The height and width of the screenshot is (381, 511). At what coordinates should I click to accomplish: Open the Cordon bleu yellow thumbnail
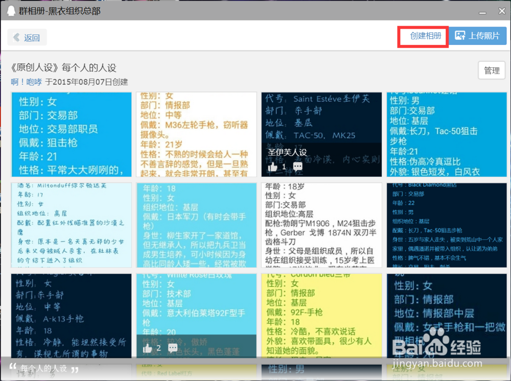(321, 316)
